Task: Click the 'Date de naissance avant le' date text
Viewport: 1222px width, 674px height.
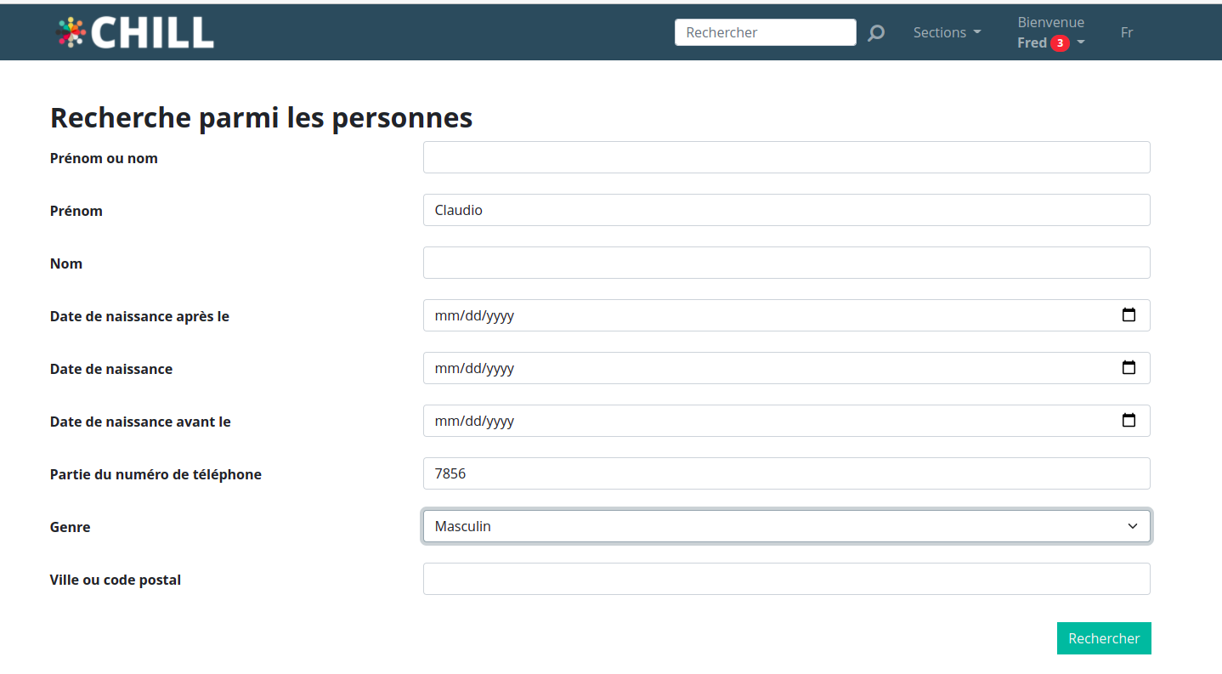Action: 474,421
